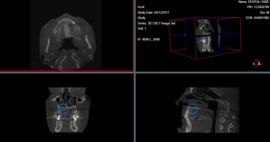Image resolution: width=270 pixels, height=142 pixels.
Task: Click the Se#: 1 series number label
Action: 142,29
